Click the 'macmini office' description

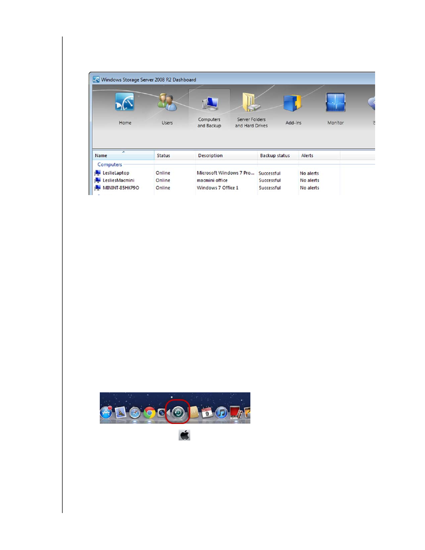pos(212,180)
